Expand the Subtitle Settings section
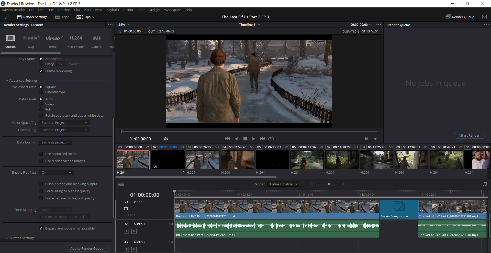The width and height of the screenshot is (491, 253). pyautogui.click(x=7, y=238)
